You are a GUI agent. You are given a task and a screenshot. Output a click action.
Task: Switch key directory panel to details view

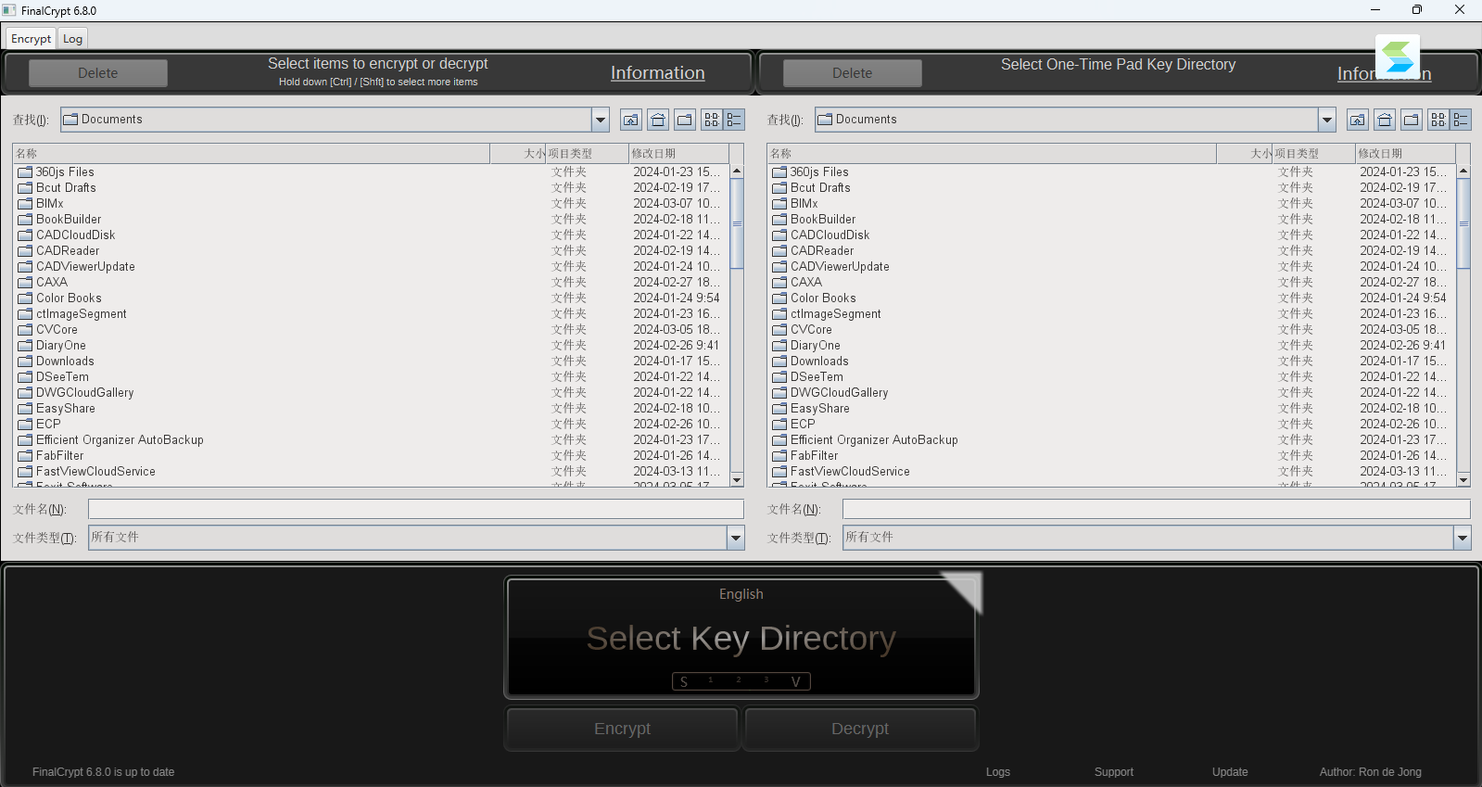click(x=1461, y=120)
